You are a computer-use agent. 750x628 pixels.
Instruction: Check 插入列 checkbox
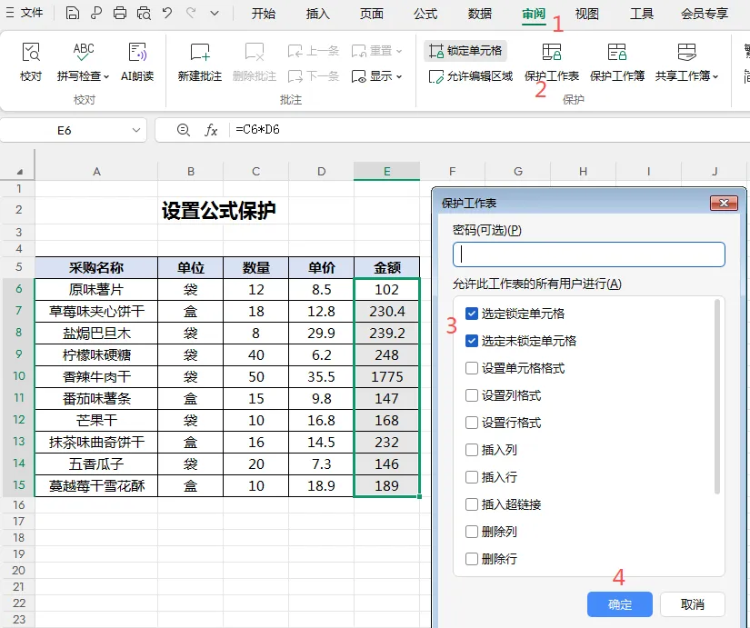click(x=472, y=450)
